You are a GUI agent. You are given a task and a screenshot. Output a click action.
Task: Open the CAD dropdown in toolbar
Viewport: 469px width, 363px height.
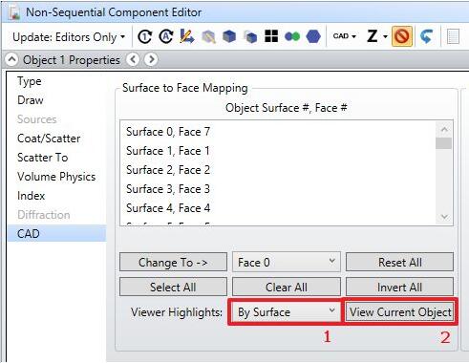point(345,36)
